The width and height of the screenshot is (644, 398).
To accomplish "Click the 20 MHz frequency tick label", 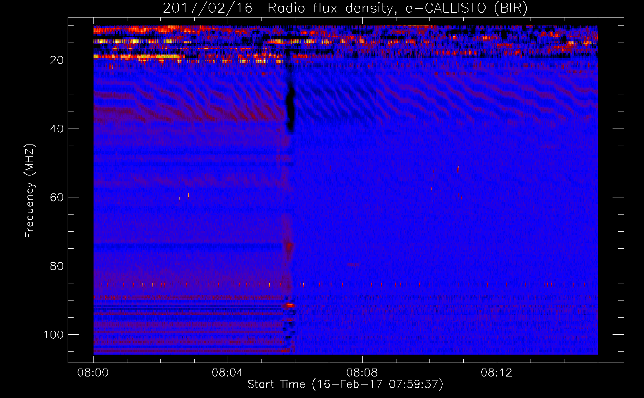I will tap(57, 60).
